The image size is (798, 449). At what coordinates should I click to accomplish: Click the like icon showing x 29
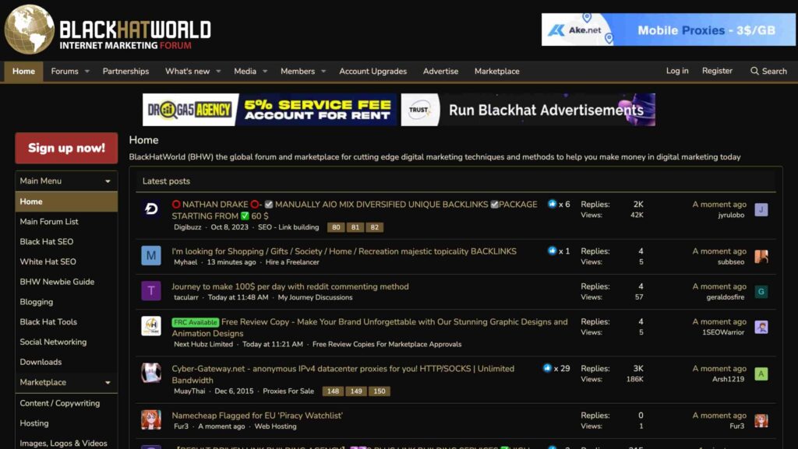click(x=547, y=368)
